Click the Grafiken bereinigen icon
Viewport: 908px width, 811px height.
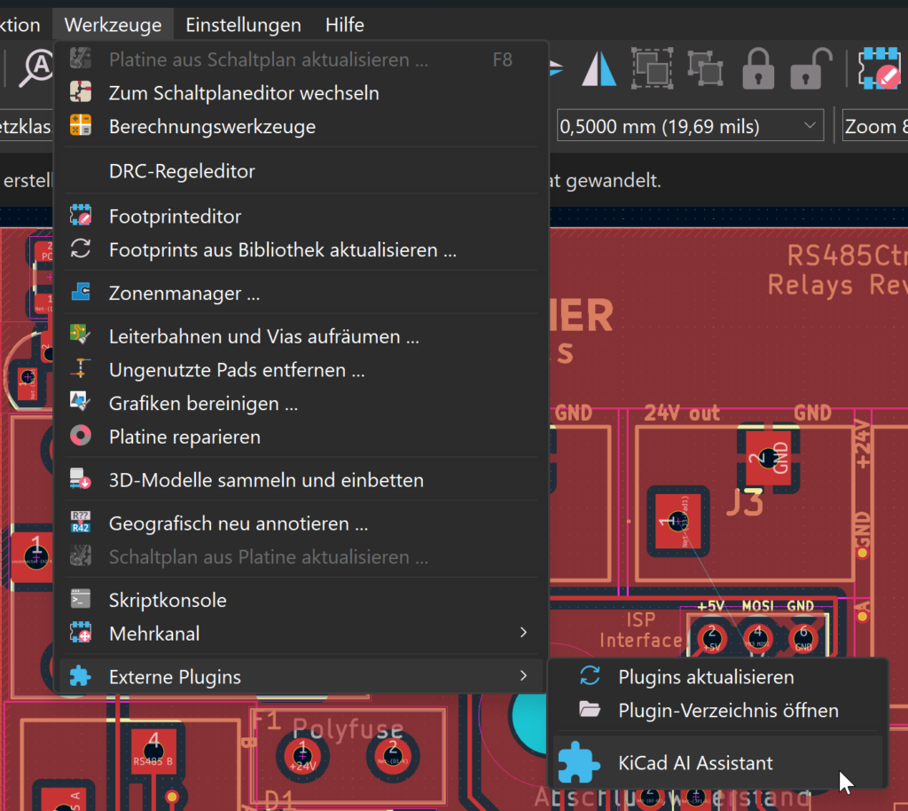[81, 401]
